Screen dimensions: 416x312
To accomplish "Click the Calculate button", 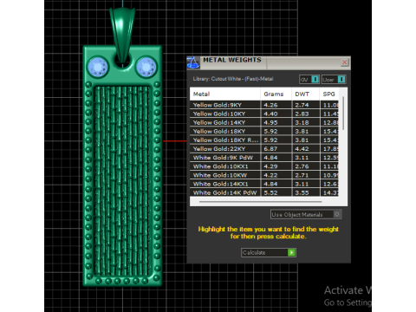I will (269, 252).
